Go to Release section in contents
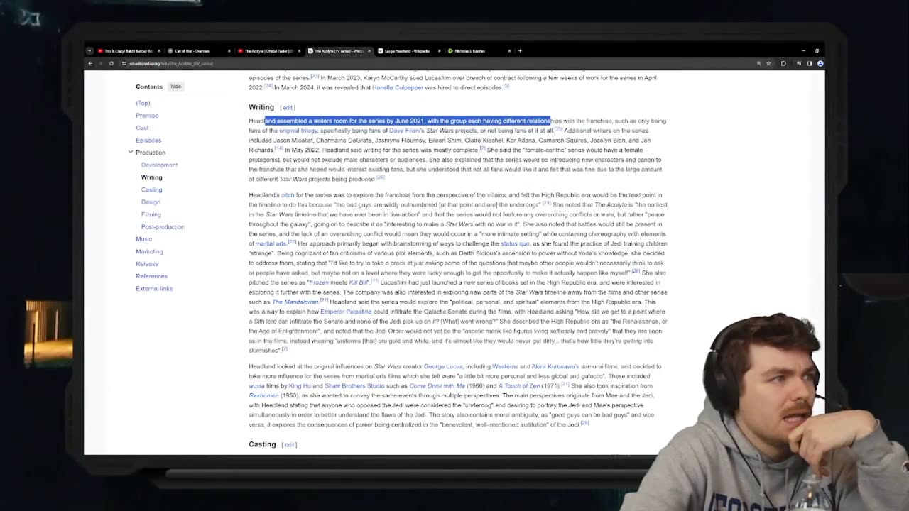The height and width of the screenshot is (511, 909). coord(147,264)
